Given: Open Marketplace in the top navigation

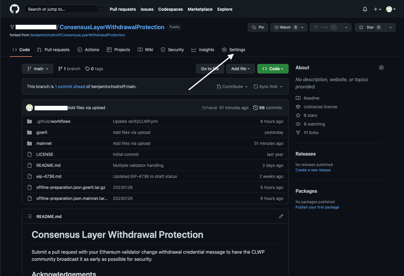Looking at the screenshot, I should pyautogui.click(x=200, y=9).
